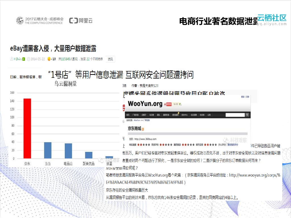291x218 pixels.
Task: Open 漏洞列表 in the WooYun navbar
Action: click(x=166, y=115)
